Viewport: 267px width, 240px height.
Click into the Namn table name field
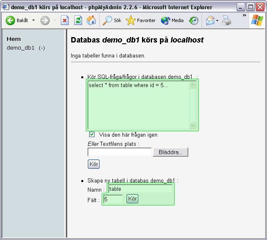pos(140,189)
